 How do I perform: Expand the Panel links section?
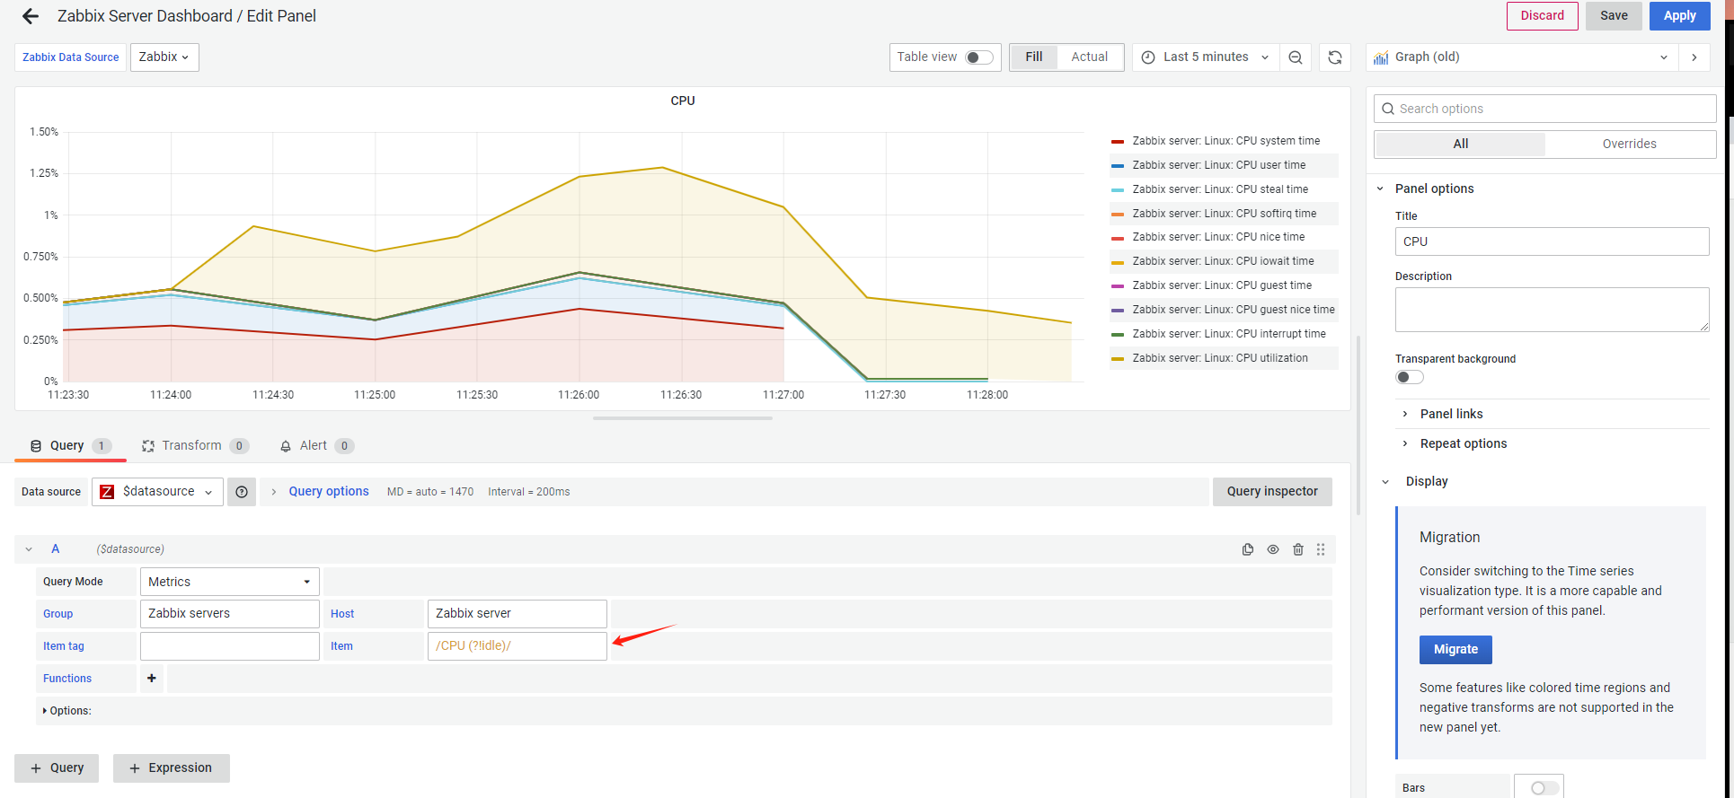point(1452,414)
